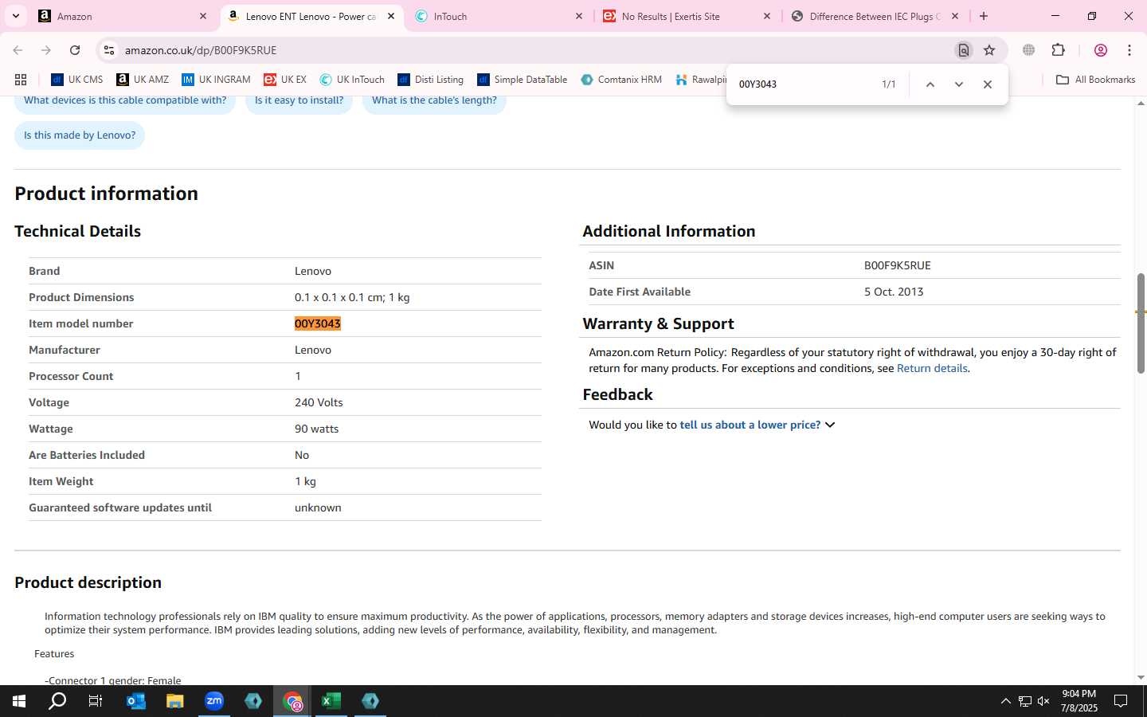This screenshot has height=717, width=1147.
Task: Open the Extensions puzzle icon
Action: point(1058,50)
